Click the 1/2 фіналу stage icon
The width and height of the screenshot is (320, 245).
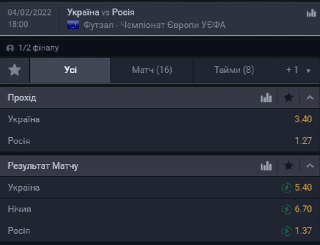click(10, 48)
